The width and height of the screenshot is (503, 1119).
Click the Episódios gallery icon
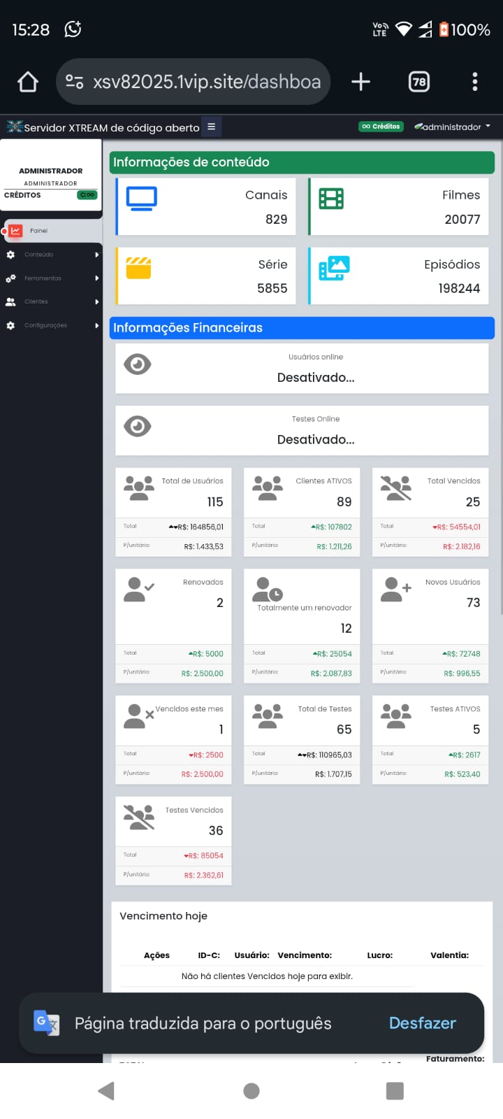click(x=334, y=268)
